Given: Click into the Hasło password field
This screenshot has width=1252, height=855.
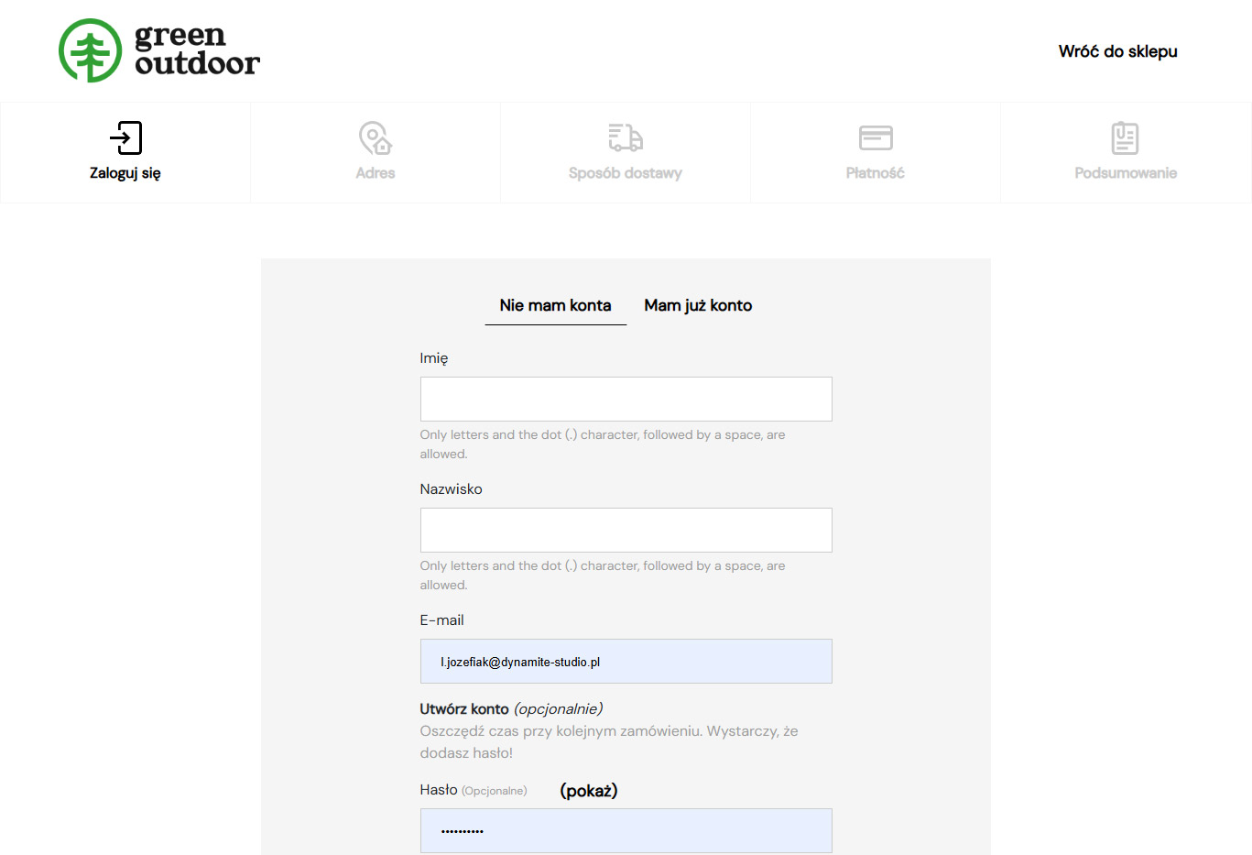Looking at the screenshot, I should tap(626, 830).
